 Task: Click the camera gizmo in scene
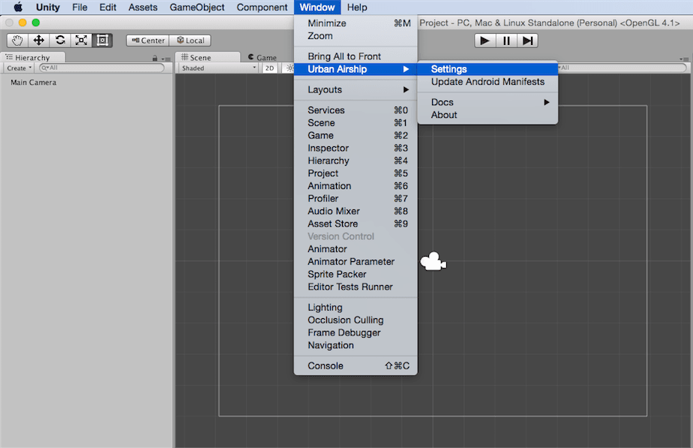tap(433, 262)
